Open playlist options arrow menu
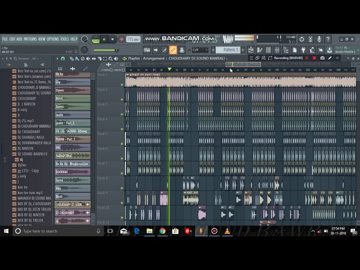The width and height of the screenshot is (360, 270). pyautogui.click(x=57, y=58)
